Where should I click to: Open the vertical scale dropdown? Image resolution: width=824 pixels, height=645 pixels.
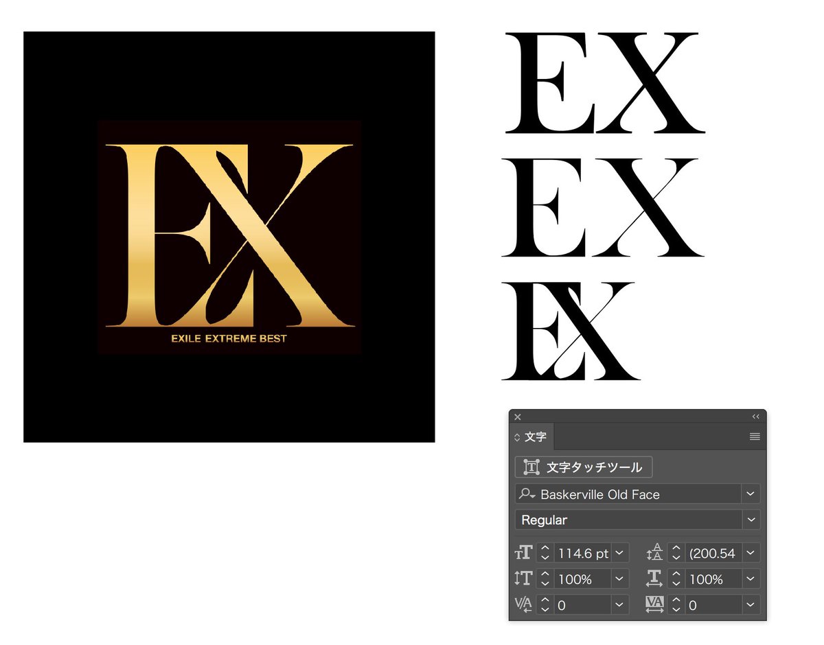(620, 579)
